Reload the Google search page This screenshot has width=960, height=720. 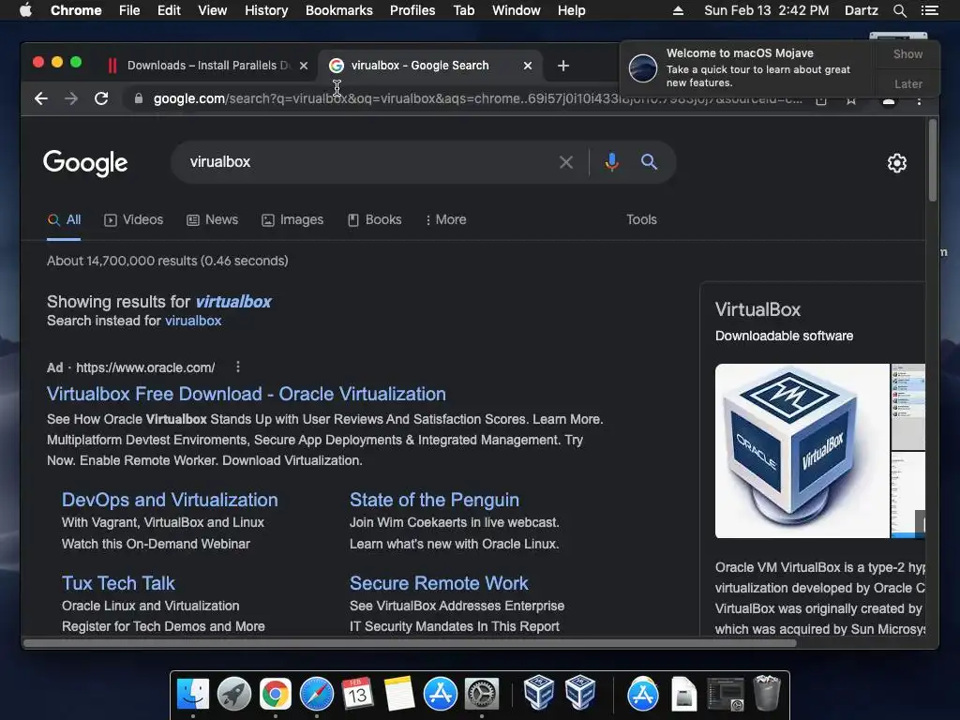tap(101, 98)
